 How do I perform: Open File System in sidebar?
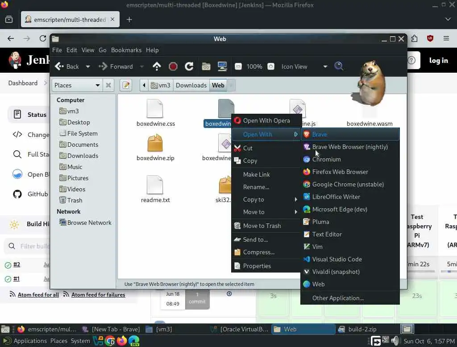pyautogui.click(x=79, y=133)
